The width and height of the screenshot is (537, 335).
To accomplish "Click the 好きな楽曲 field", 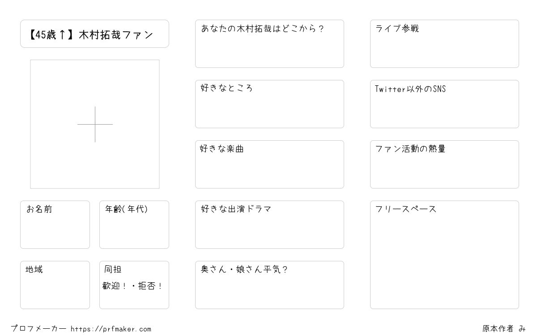I will pos(269,164).
